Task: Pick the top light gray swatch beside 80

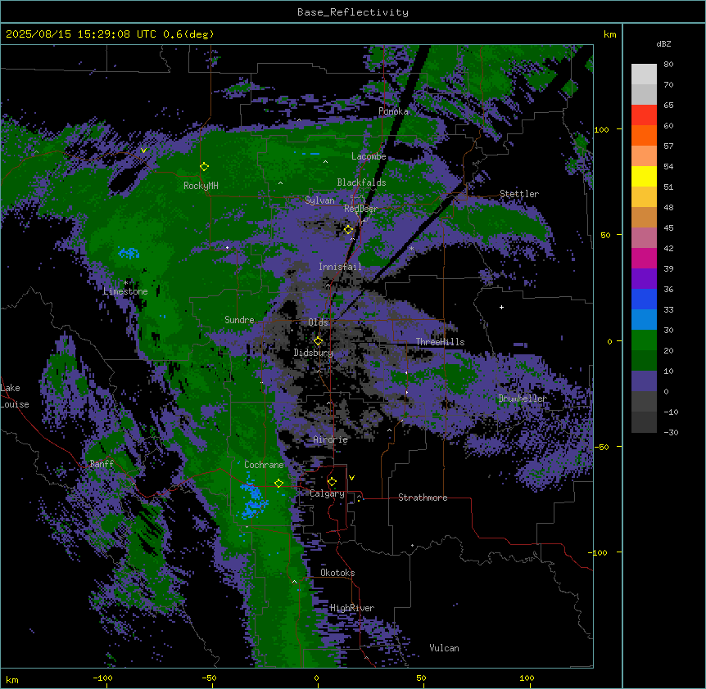Action: [x=644, y=74]
